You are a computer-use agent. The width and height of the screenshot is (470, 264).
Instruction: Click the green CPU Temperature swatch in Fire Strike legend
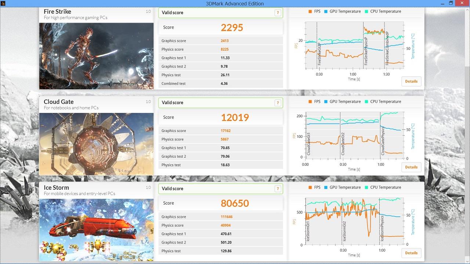(x=367, y=11)
